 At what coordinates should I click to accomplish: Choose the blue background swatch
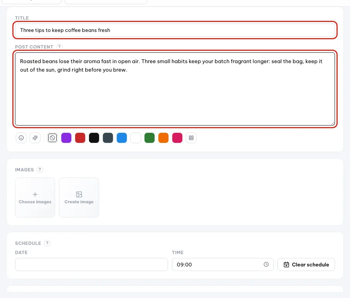(122, 138)
